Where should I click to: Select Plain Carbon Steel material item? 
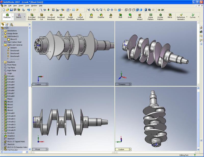14,42
